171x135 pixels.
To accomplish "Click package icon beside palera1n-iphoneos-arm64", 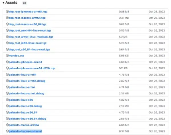I will coord(7,62).
